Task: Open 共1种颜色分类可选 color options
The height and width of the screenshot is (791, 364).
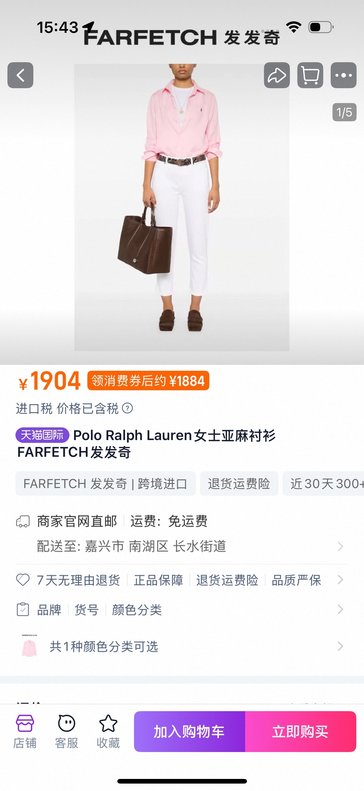Action: click(182, 646)
